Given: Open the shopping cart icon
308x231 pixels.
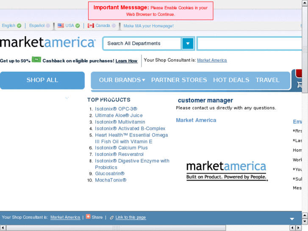Looking at the screenshot, I should (299, 84).
